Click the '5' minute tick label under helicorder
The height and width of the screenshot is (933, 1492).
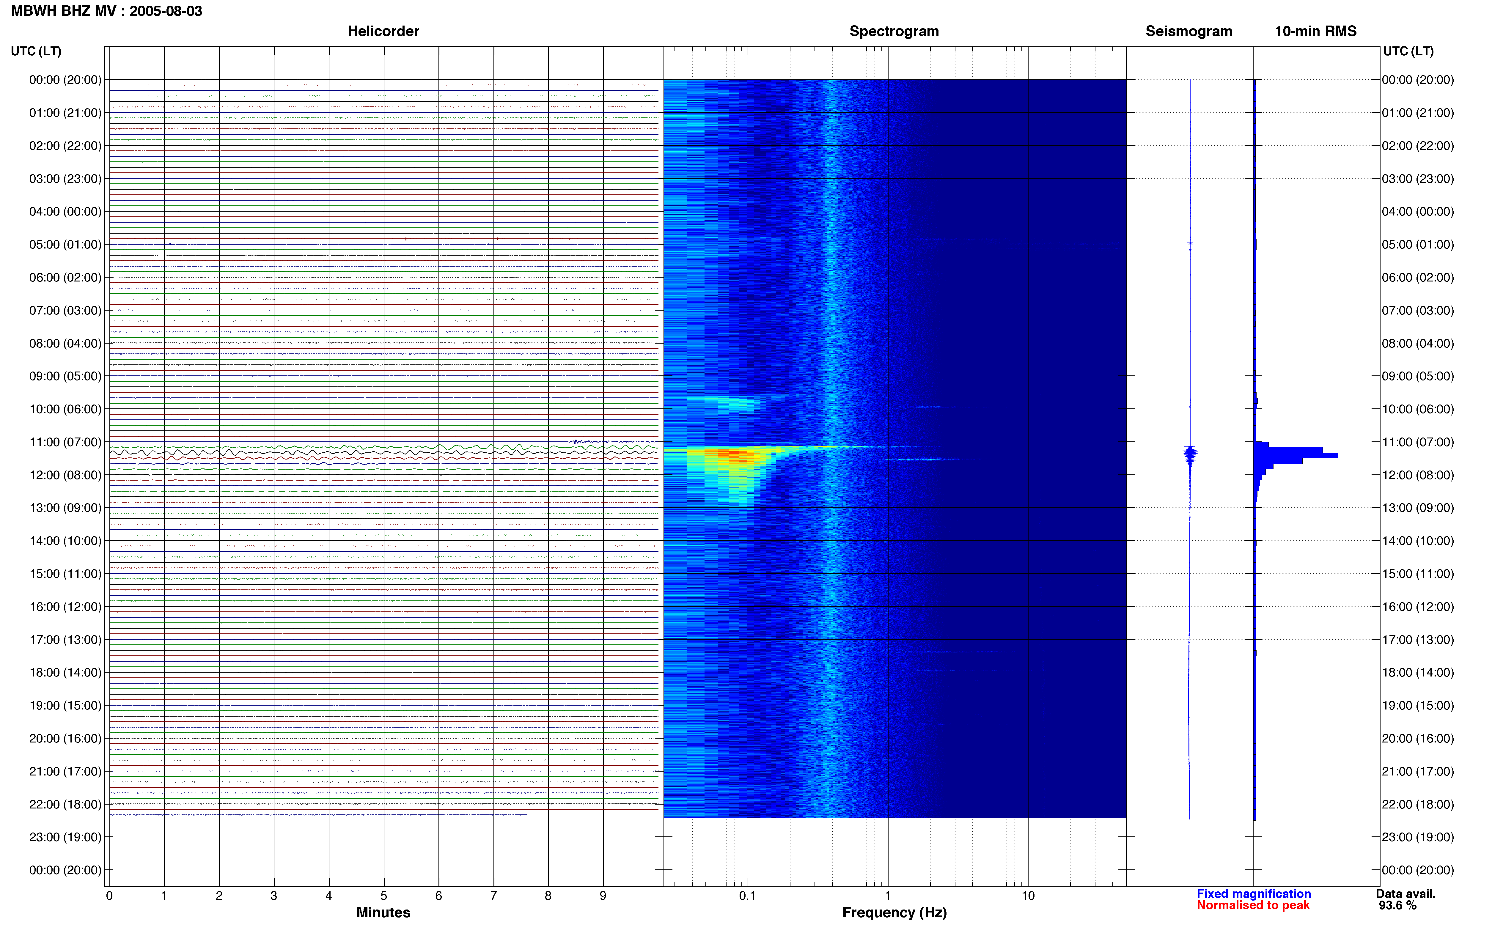tap(383, 896)
